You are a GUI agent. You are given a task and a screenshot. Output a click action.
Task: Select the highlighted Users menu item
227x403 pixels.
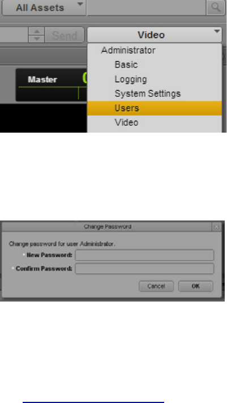pos(155,108)
